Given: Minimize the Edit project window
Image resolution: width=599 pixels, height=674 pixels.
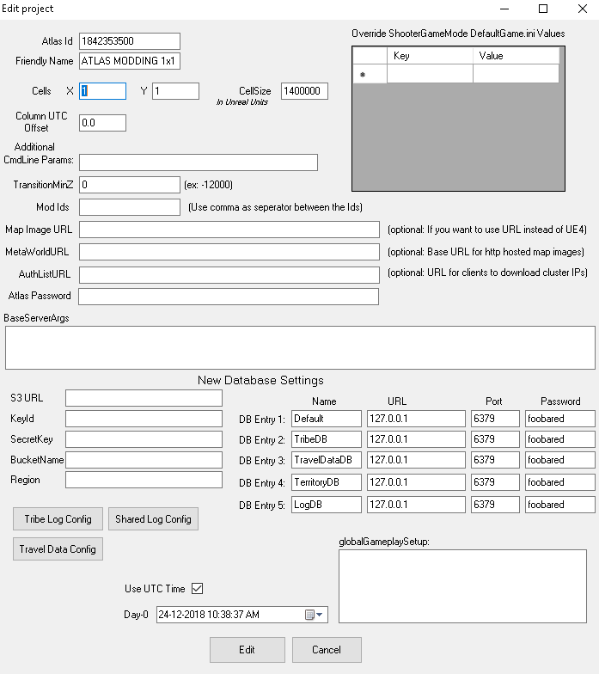Looking at the screenshot, I should [504, 9].
